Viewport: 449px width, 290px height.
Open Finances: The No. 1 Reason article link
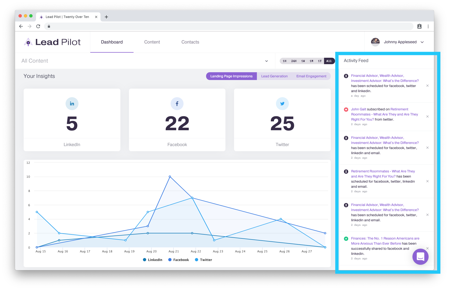point(385,241)
